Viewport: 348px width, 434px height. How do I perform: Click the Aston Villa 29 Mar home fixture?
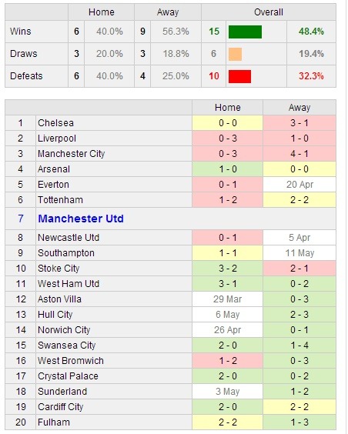(x=228, y=299)
